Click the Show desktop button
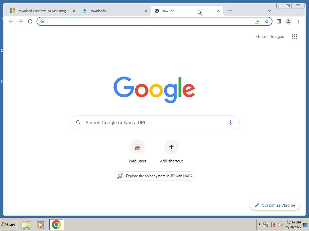This screenshot has height=231, width=309. pos(306,224)
